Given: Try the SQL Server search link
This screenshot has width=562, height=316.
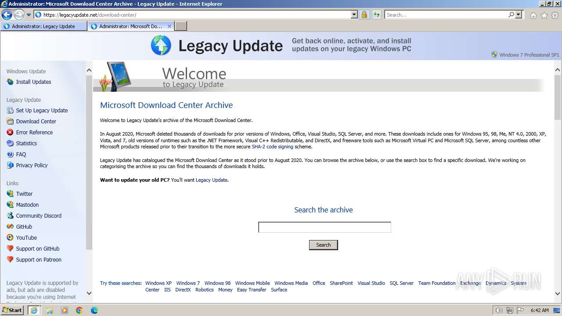Looking at the screenshot, I should point(402,283).
